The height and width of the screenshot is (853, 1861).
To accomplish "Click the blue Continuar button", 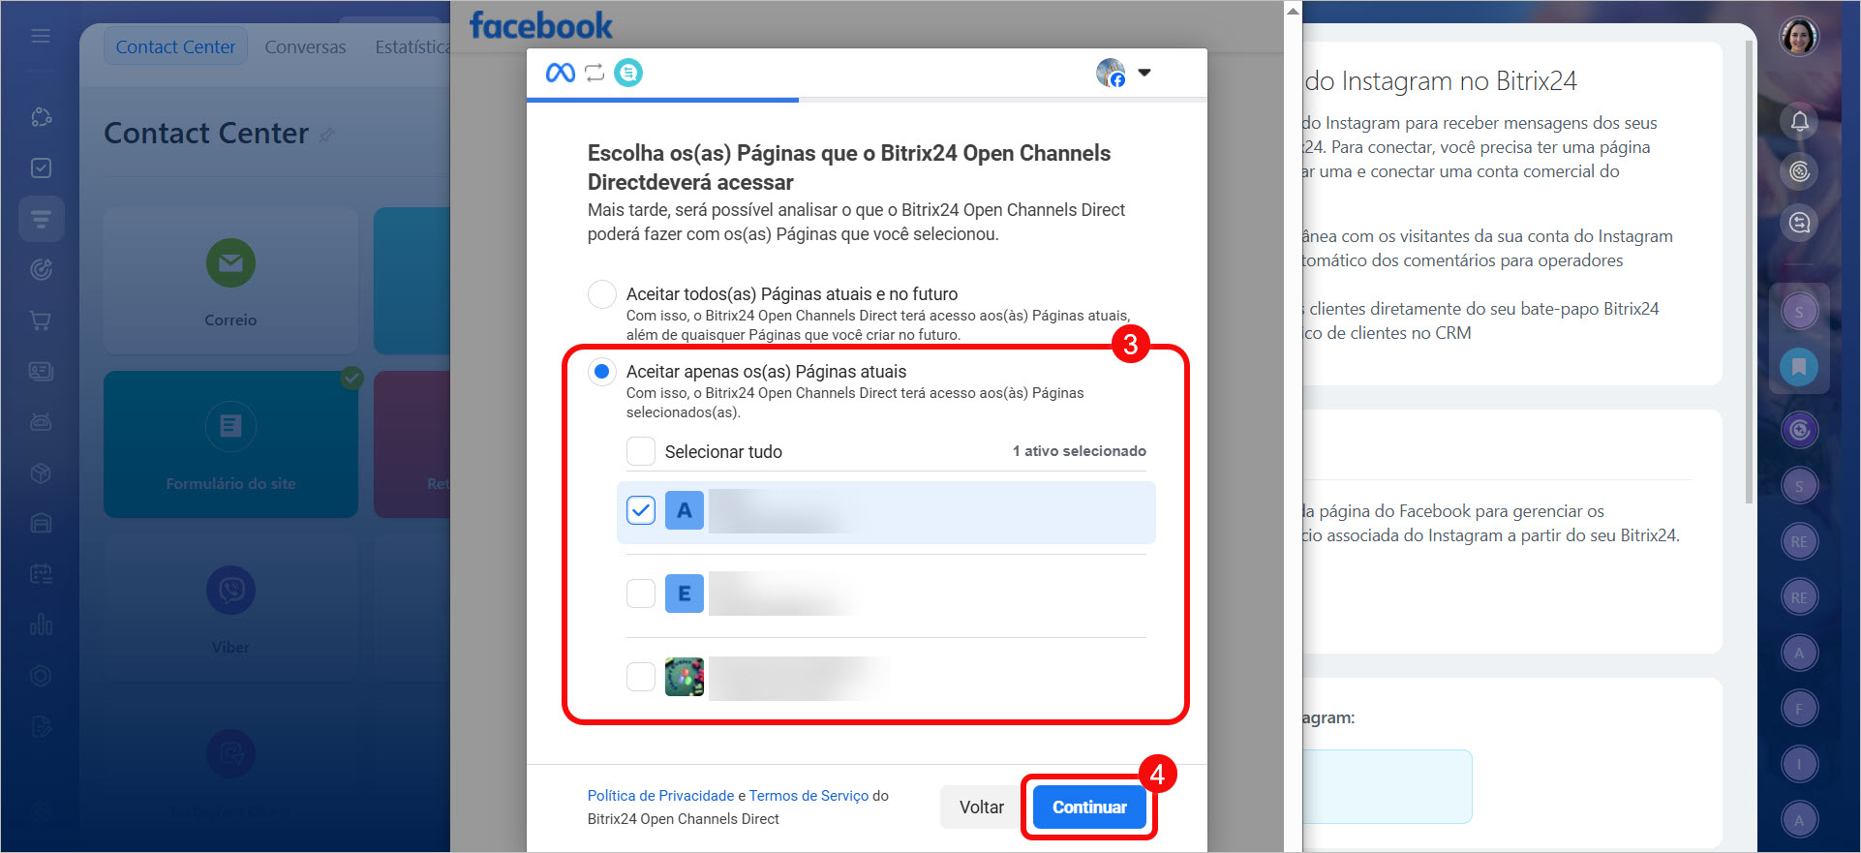I will coord(1089,807).
